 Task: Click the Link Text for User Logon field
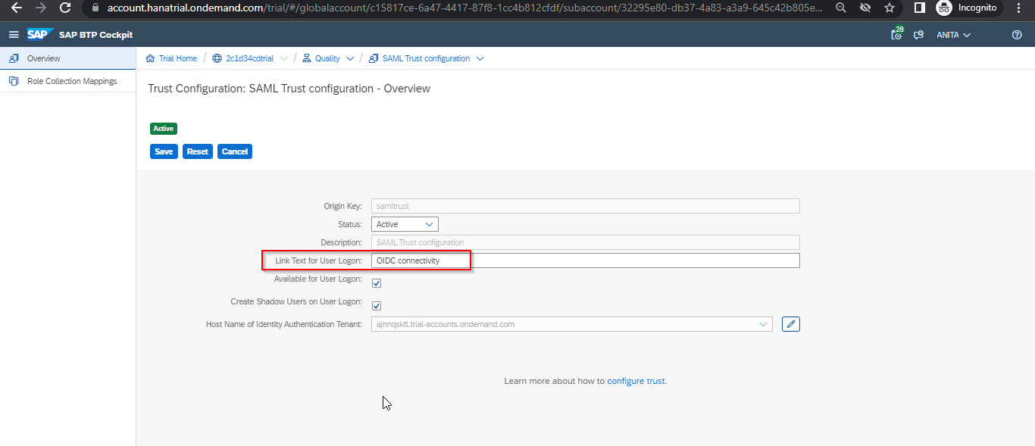tap(421, 260)
